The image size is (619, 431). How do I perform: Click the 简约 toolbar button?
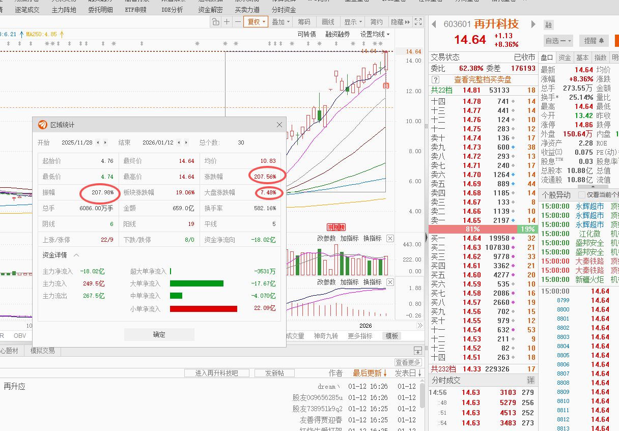coord(376,22)
